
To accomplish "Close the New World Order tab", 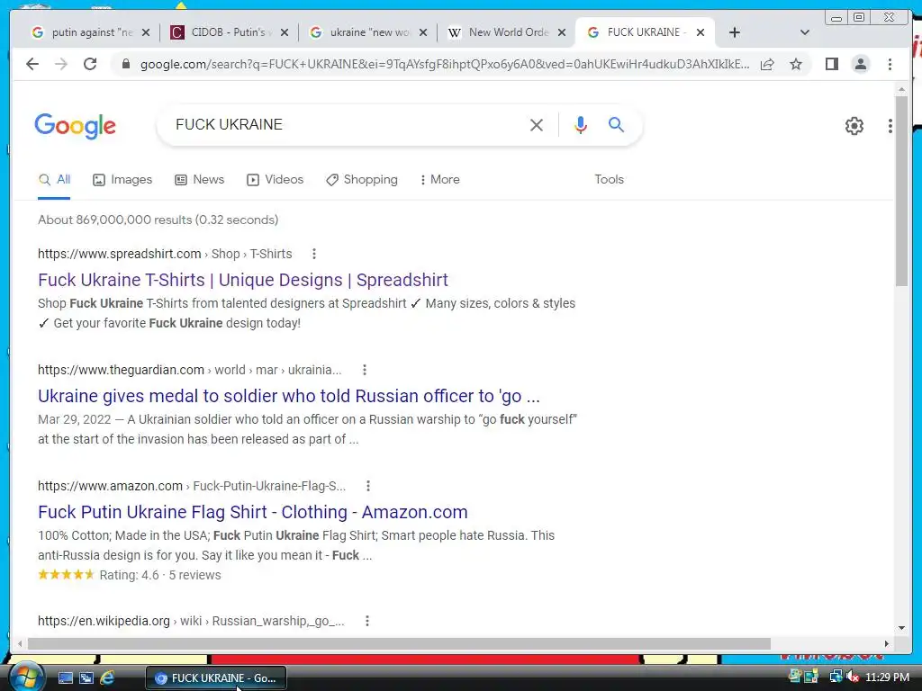I will (562, 32).
